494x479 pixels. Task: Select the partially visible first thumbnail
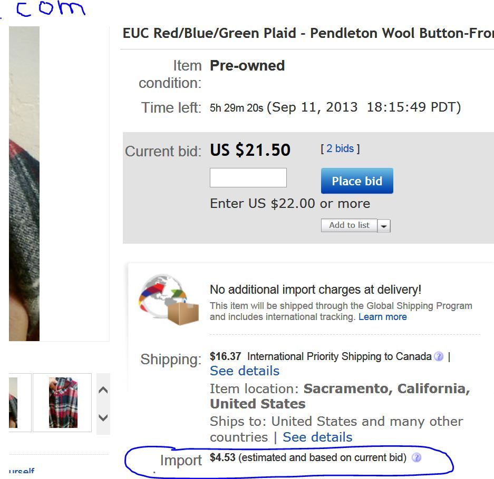[x=13, y=403]
